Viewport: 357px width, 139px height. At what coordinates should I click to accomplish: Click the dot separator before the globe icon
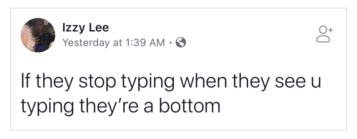(x=170, y=42)
